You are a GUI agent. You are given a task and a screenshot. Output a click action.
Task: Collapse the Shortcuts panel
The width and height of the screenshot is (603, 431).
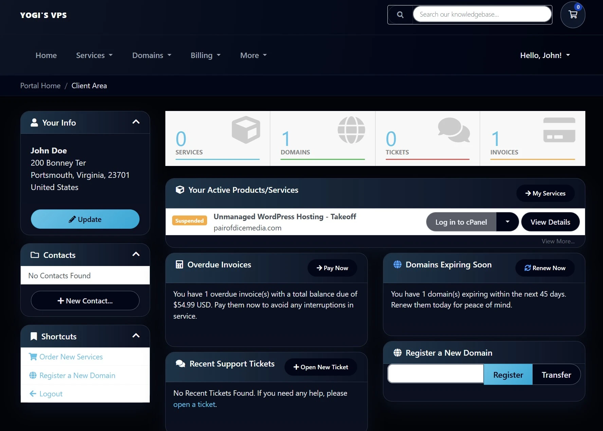[136, 336]
